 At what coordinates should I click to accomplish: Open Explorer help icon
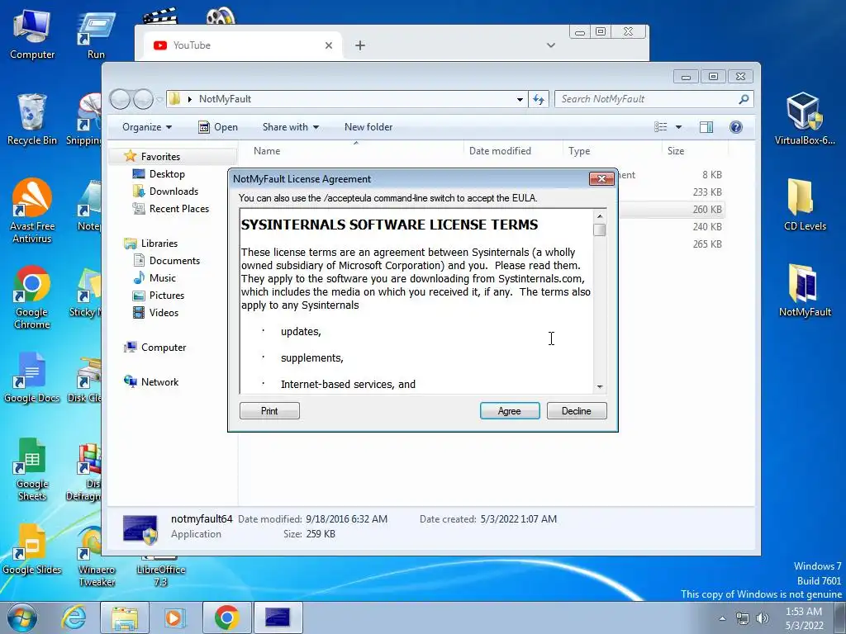735,127
